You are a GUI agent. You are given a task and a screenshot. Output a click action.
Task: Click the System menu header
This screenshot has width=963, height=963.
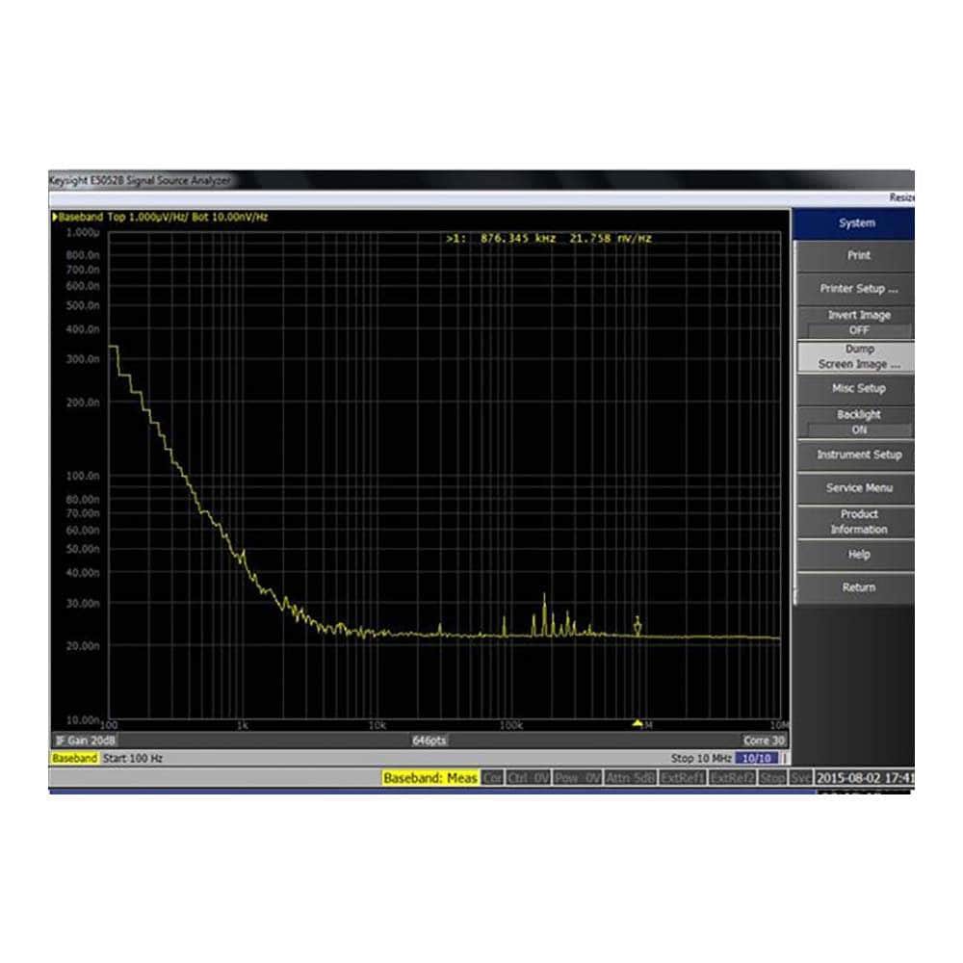click(856, 223)
